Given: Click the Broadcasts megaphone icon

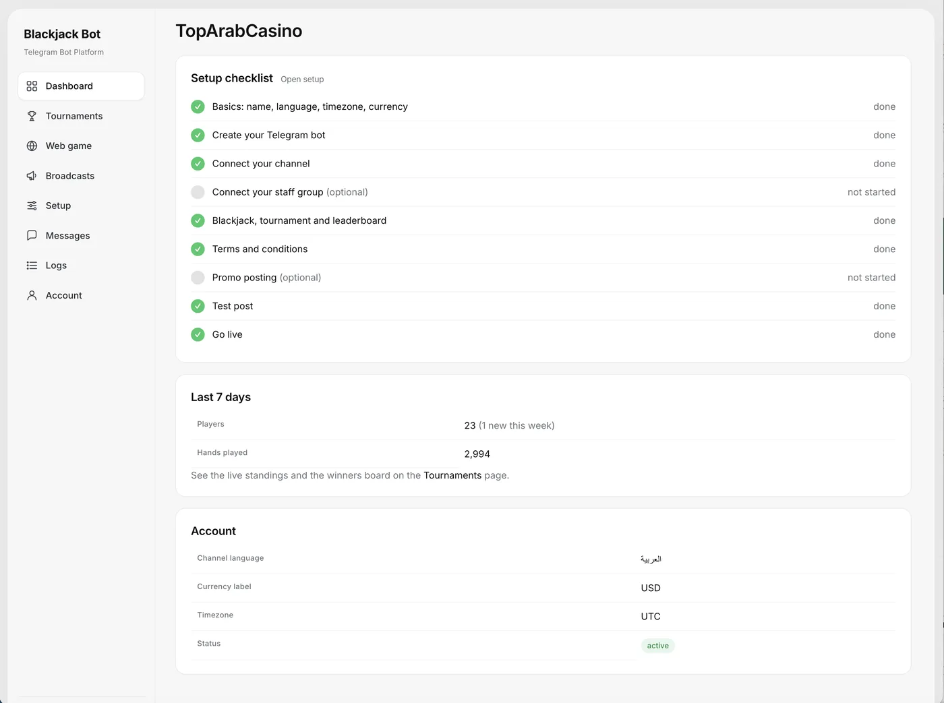Looking at the screenshot, I should pos(32,176).
